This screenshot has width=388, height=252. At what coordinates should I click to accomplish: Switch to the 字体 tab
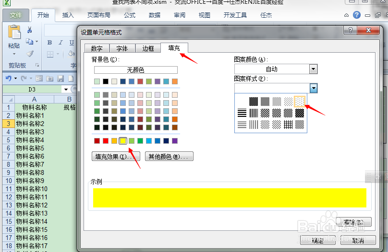click(x=122, y=48)
